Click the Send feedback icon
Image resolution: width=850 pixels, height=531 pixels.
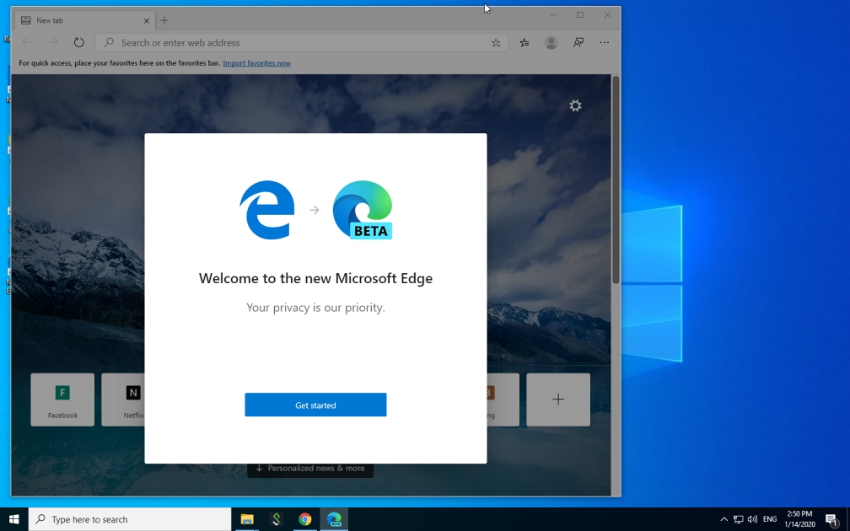coord(578,42)
